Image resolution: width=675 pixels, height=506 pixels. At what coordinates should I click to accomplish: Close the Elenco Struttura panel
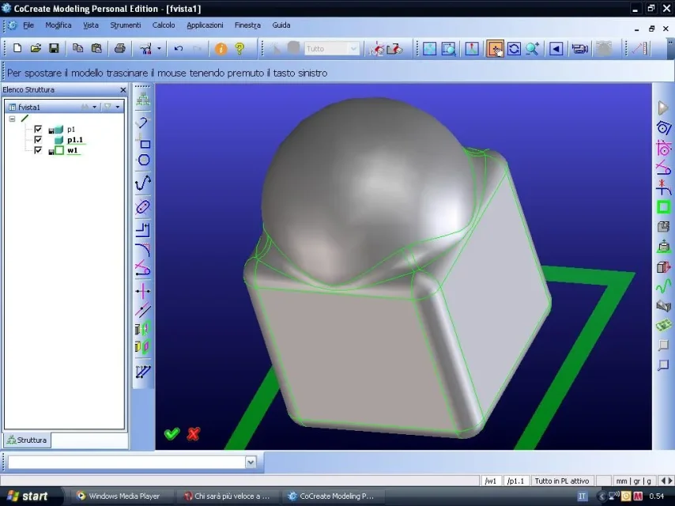pyautogui.click(x=123, y=89)
